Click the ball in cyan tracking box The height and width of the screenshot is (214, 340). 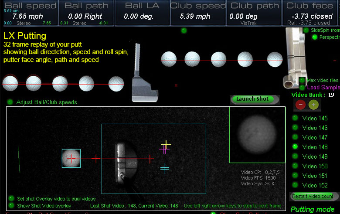click(71, 158)
